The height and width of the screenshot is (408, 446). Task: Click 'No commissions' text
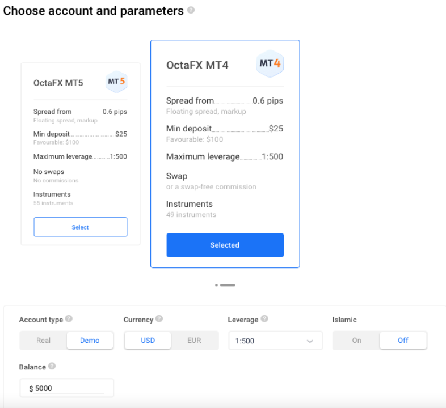56,180
